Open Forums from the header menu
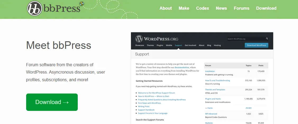 (x=241, y=8)
